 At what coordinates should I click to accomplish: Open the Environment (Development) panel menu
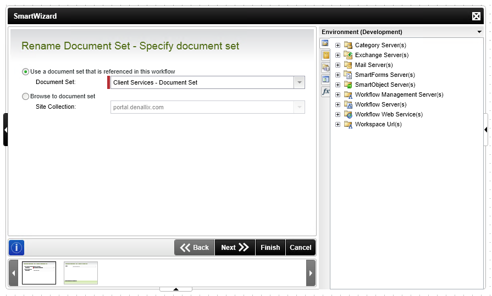[x=479, y=32]
